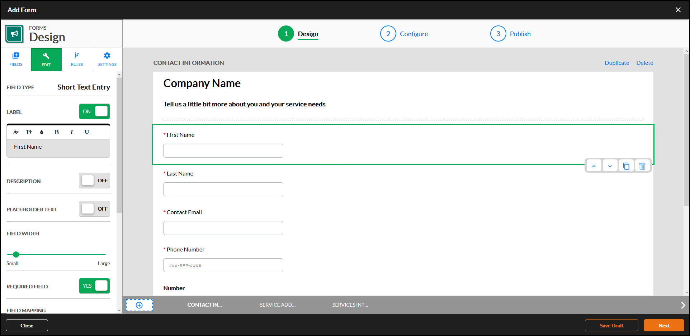
Task: Add a new page with plus icon
Action: [139, 305]
